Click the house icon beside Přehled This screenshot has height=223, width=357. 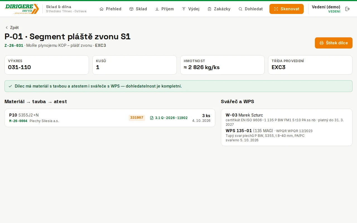[102, 9]
